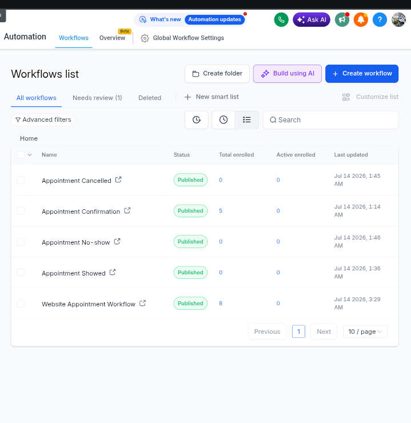The height and width of the screenshot is (423, 411).
Task: Open Appointment Cancelled in new tab icon
Action: [x=118, y=179]
